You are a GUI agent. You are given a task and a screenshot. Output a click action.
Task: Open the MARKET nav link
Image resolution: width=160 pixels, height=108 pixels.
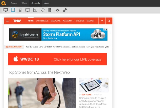click(90, 21)
